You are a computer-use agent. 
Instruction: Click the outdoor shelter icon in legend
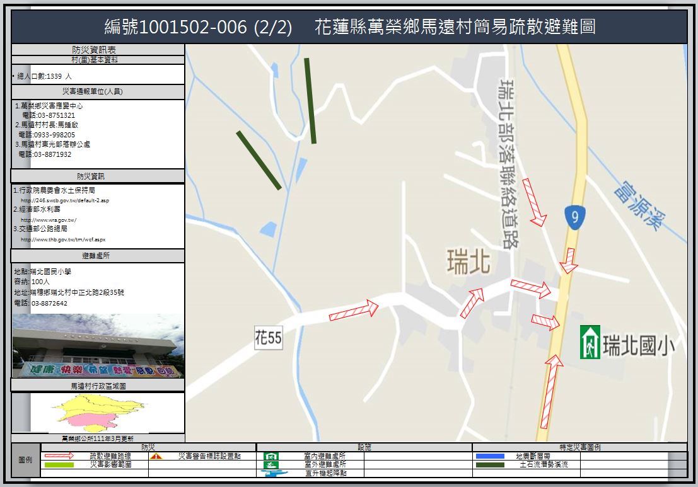pos(272,464)
